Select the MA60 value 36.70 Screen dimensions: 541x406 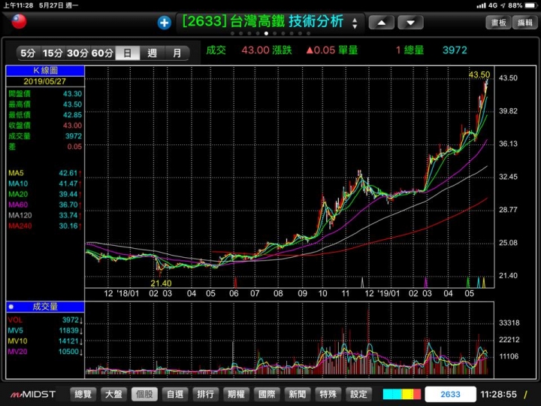pos(68,205)
